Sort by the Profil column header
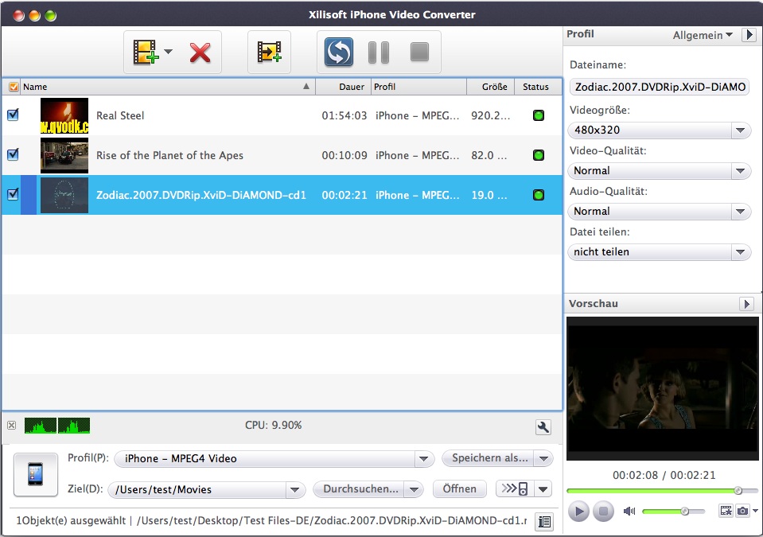This screenshot has height=537, width=763. pyautogui.click(x=418, y=87)
